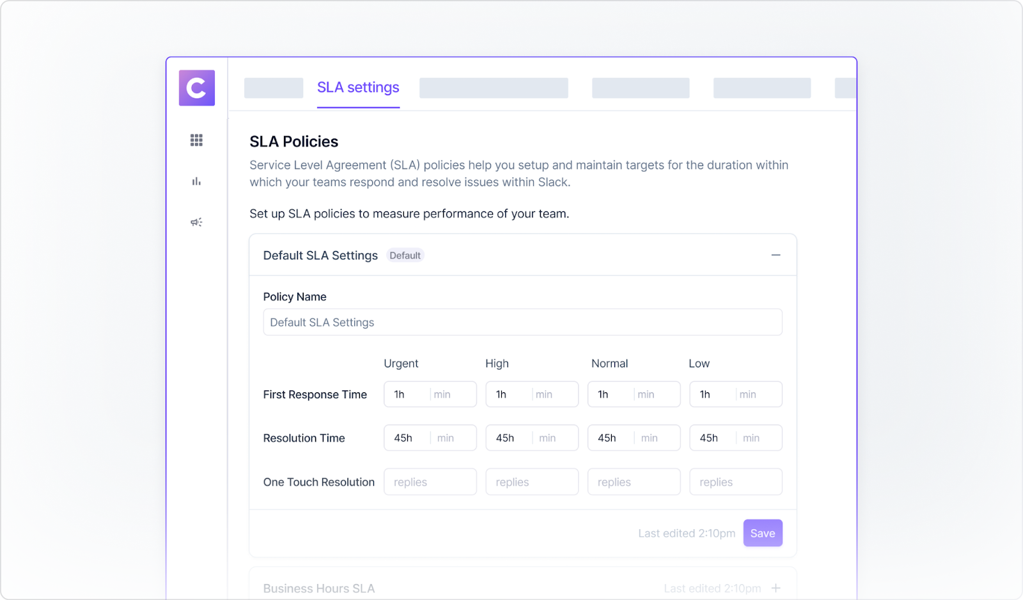Collapse the Default SLA Settings section
The height and width of the screenshot is (600, 1023).
click(776, 254)
